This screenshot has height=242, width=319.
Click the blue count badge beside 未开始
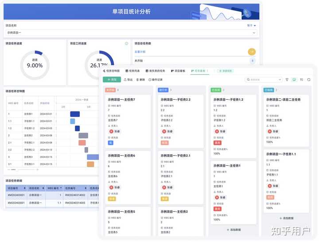(x=253, y=61)
